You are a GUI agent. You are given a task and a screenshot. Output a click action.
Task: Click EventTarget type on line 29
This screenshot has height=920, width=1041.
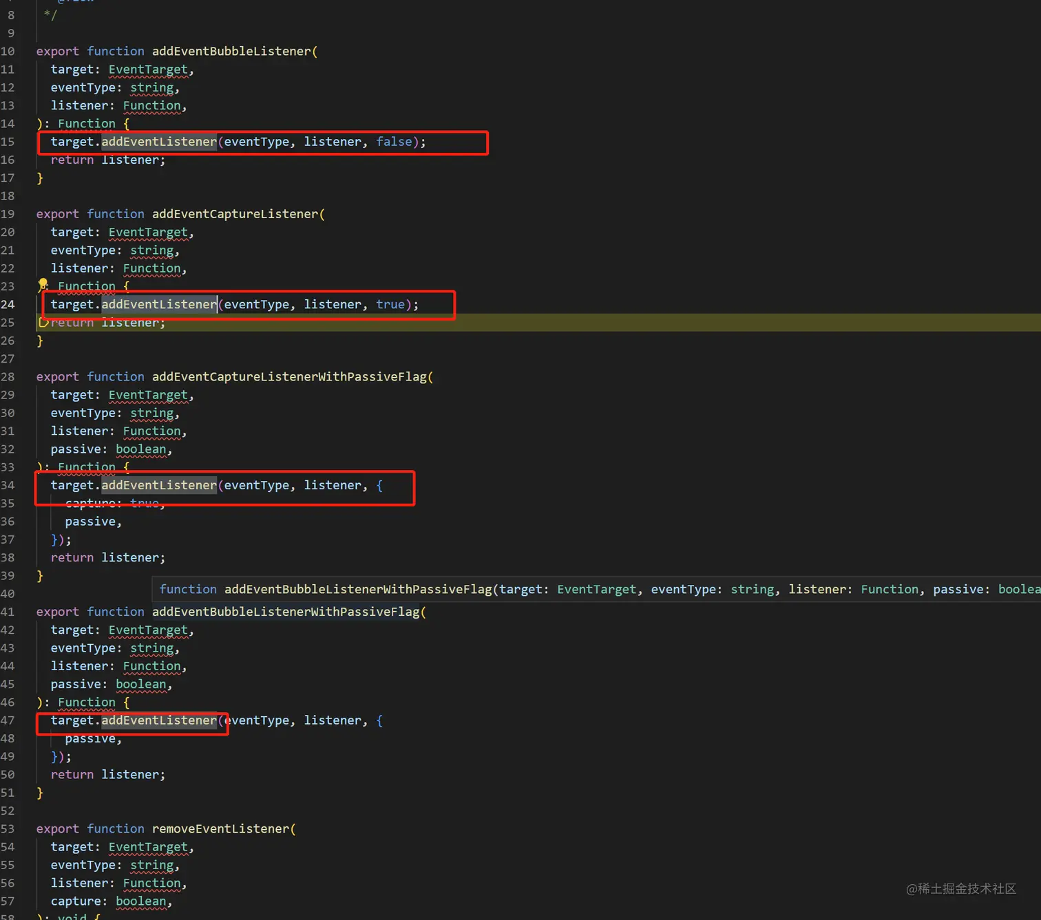148,395
